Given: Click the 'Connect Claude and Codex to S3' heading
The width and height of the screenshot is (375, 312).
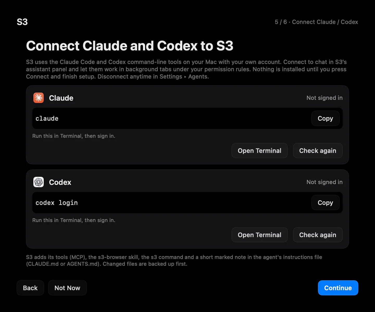Looking at the screenshot, I should coord(130,46).
